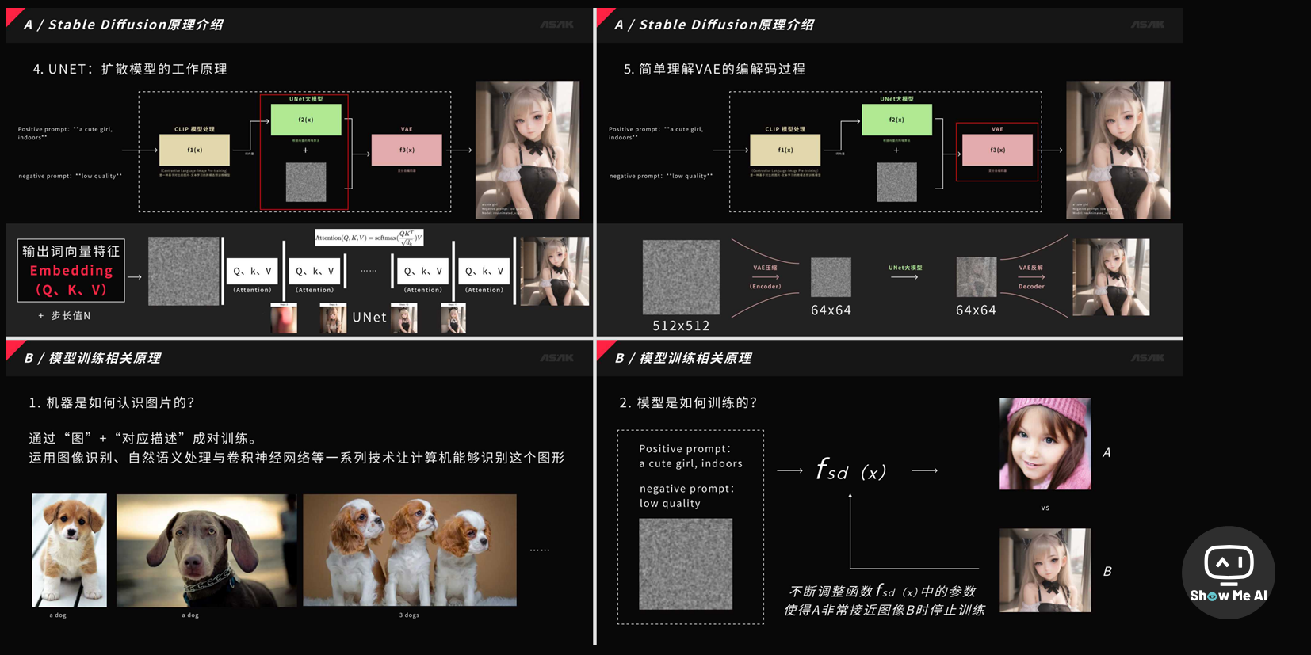Viewport: 1311px width, 655px height.
Task: Click the Show Me AI robot logo
Action: 1228,573
